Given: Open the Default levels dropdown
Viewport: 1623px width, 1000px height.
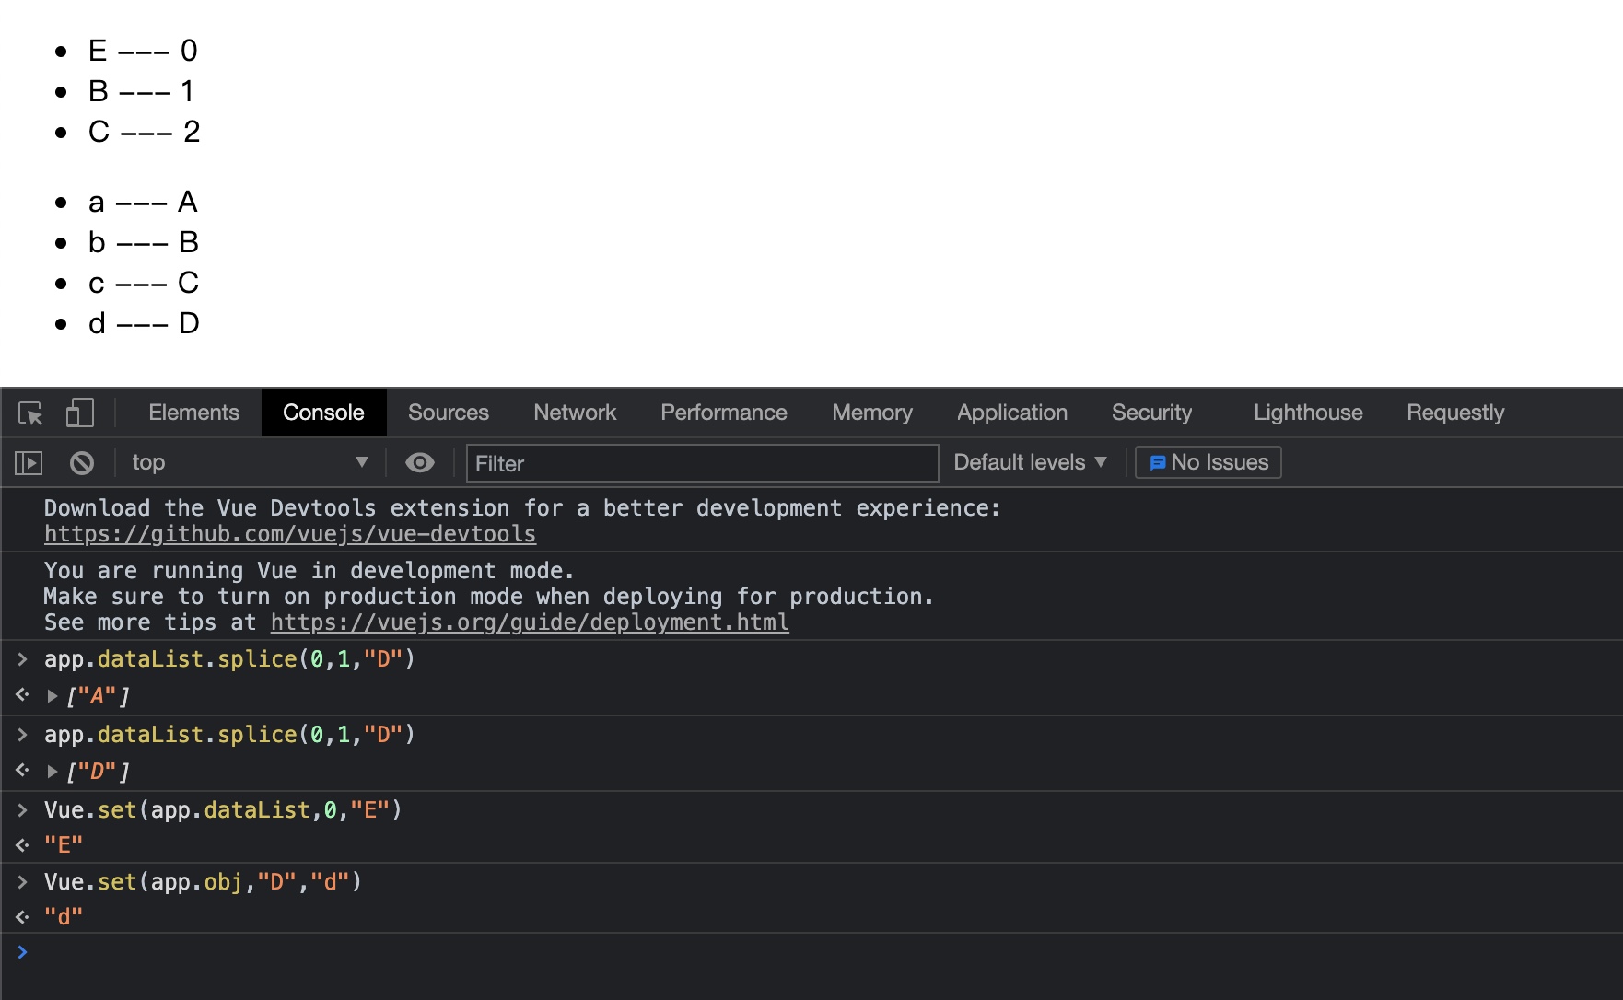Looking at the screenshot, I should pyautogui.click(x=1030, y=463).
